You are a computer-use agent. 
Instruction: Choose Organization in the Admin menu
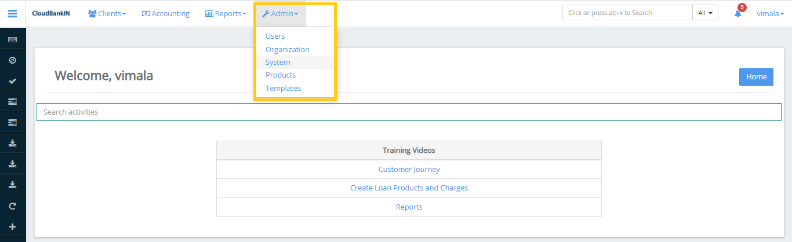(x=288, y=49)
